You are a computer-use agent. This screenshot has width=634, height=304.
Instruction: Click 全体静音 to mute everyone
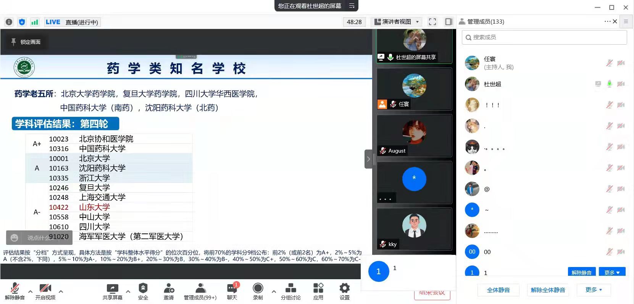(x=498, y=290)
